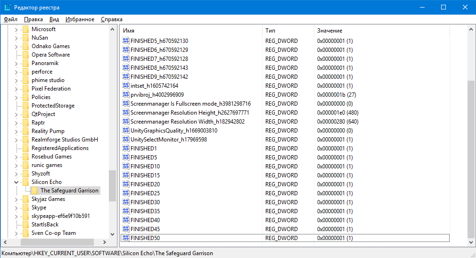Click the Registry Editor app icon in title bar

click(7, 7)
